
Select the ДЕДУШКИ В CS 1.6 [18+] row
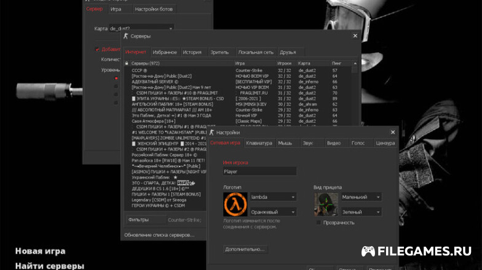pos(165,189)
